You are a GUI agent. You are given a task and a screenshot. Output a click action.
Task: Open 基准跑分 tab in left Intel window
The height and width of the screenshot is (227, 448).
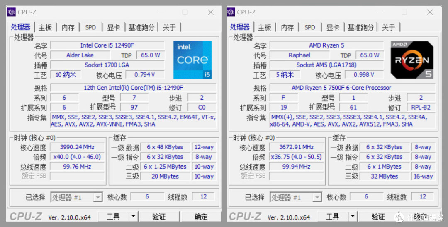point(141,27)
